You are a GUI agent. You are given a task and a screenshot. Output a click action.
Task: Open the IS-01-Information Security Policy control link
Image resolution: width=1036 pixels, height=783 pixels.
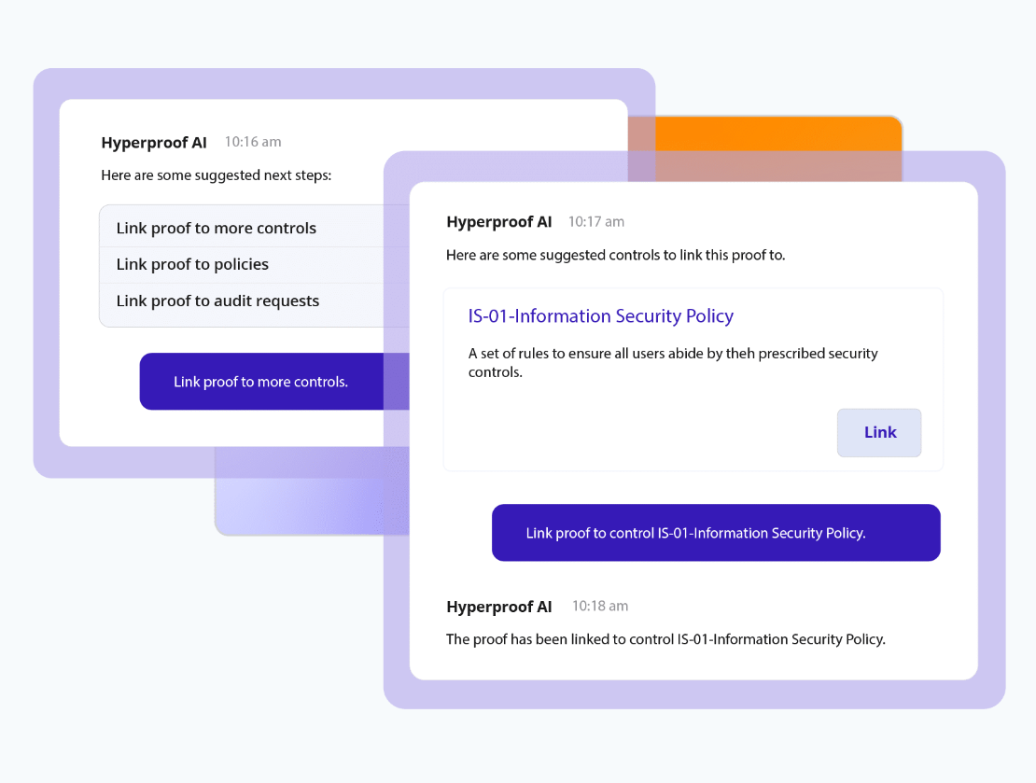[600, 316]
